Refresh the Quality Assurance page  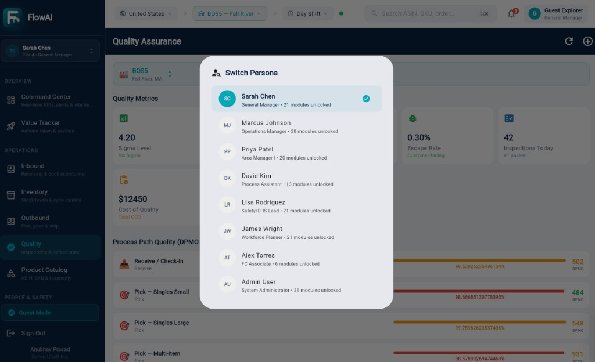pyautogui.click(x=568, y=41)
